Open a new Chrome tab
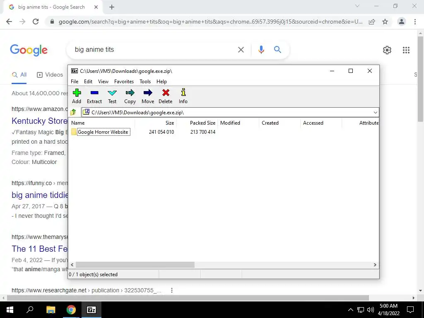 point(112,7)
